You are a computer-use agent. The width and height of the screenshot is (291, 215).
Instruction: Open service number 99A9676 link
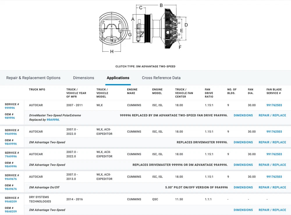coord(11,179)
